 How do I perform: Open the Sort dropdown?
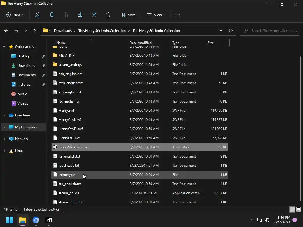(130, 15)
